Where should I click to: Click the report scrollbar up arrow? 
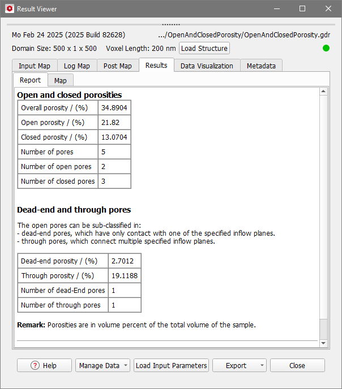pos(323,91)
